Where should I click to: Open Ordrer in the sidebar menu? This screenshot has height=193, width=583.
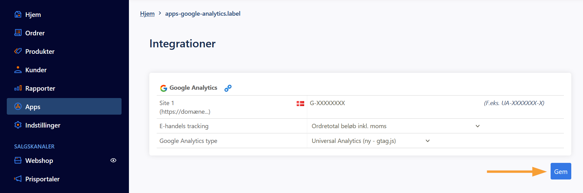tap(64, 33)
